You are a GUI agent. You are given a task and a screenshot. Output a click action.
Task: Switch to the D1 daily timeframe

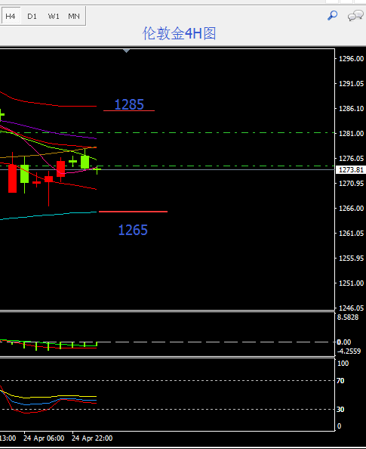pos(32,17)
